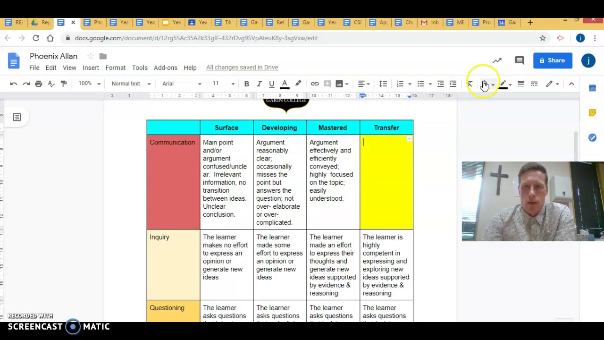Click All changes saved in Drive link
The image size is (604, 340).
tap(242, 68)
